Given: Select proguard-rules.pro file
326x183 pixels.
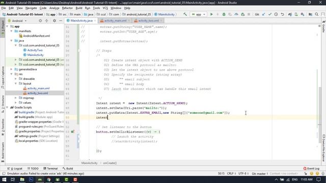Looking at the screenshot, I should 31,127.
